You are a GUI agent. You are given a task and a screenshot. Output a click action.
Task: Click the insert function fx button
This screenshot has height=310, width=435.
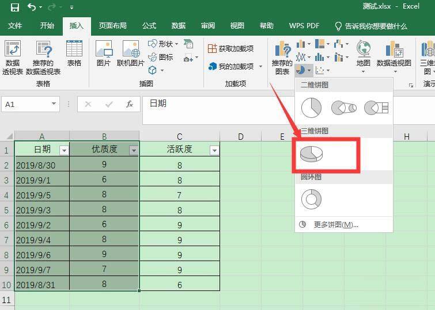click(x=130, y=104)
